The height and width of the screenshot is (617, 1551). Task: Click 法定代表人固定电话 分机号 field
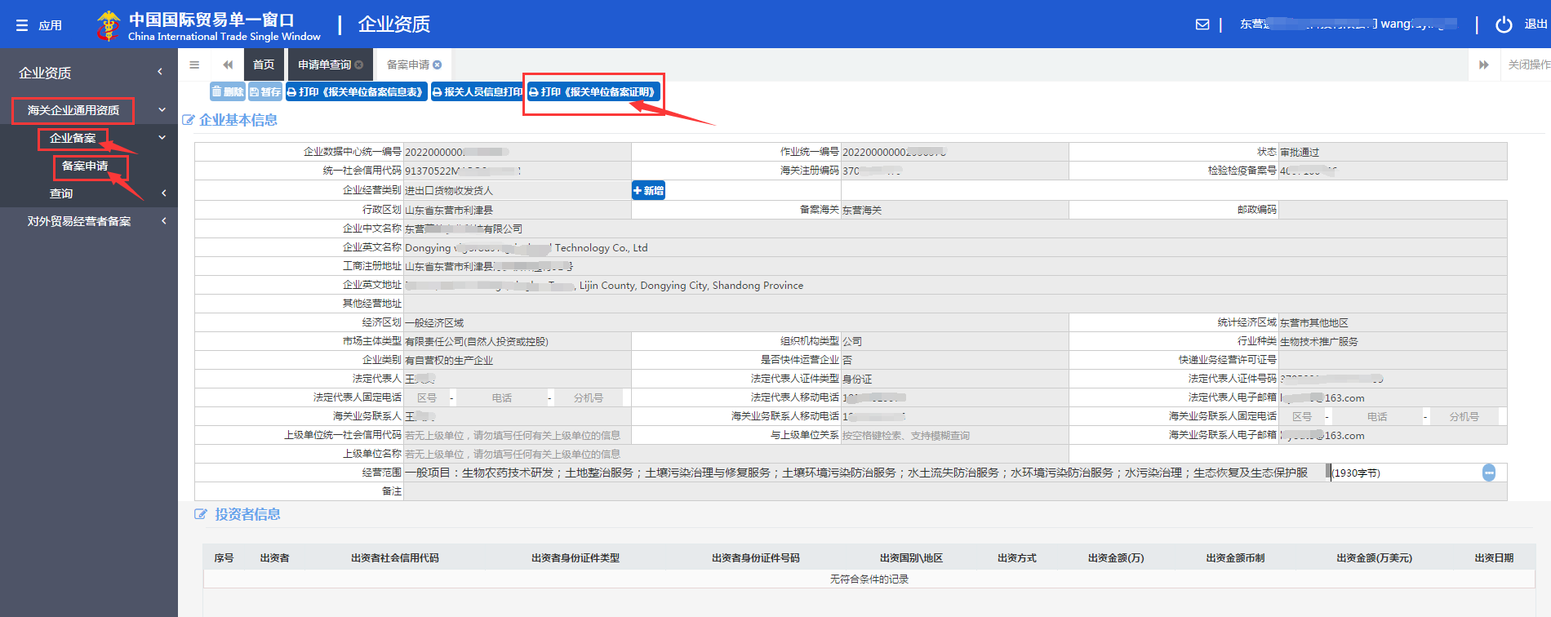point(588,397)
